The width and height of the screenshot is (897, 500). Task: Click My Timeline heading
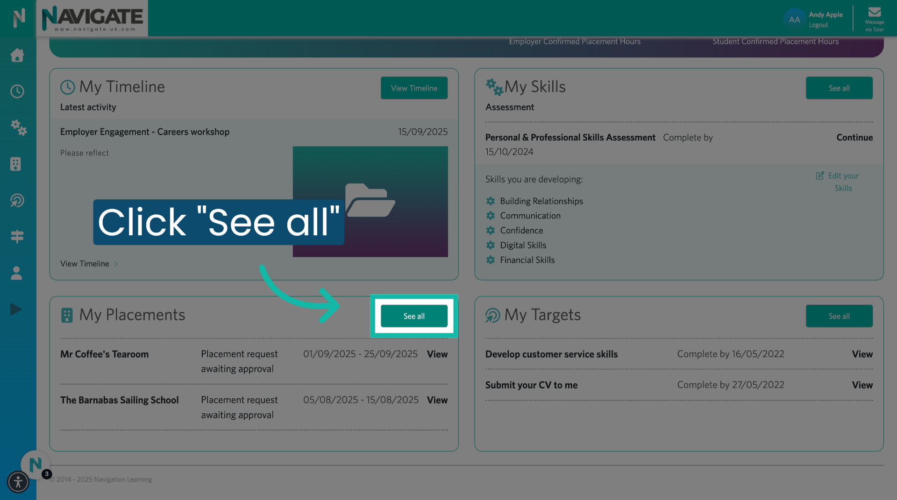click(122, 87)
